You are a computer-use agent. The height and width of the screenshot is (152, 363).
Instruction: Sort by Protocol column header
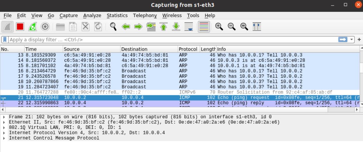coord(189,49)
